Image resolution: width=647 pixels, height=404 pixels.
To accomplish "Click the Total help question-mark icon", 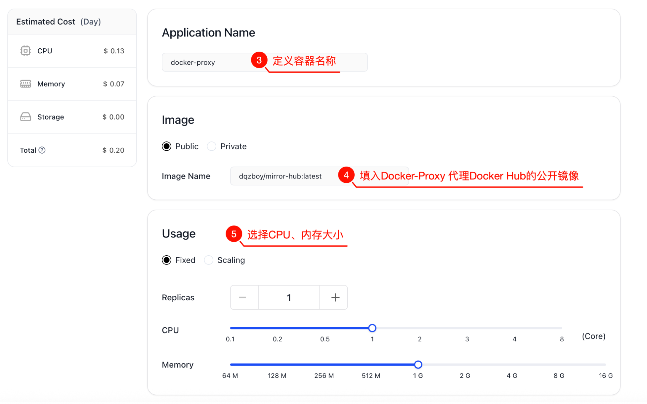I will click(x=42, y=150).
